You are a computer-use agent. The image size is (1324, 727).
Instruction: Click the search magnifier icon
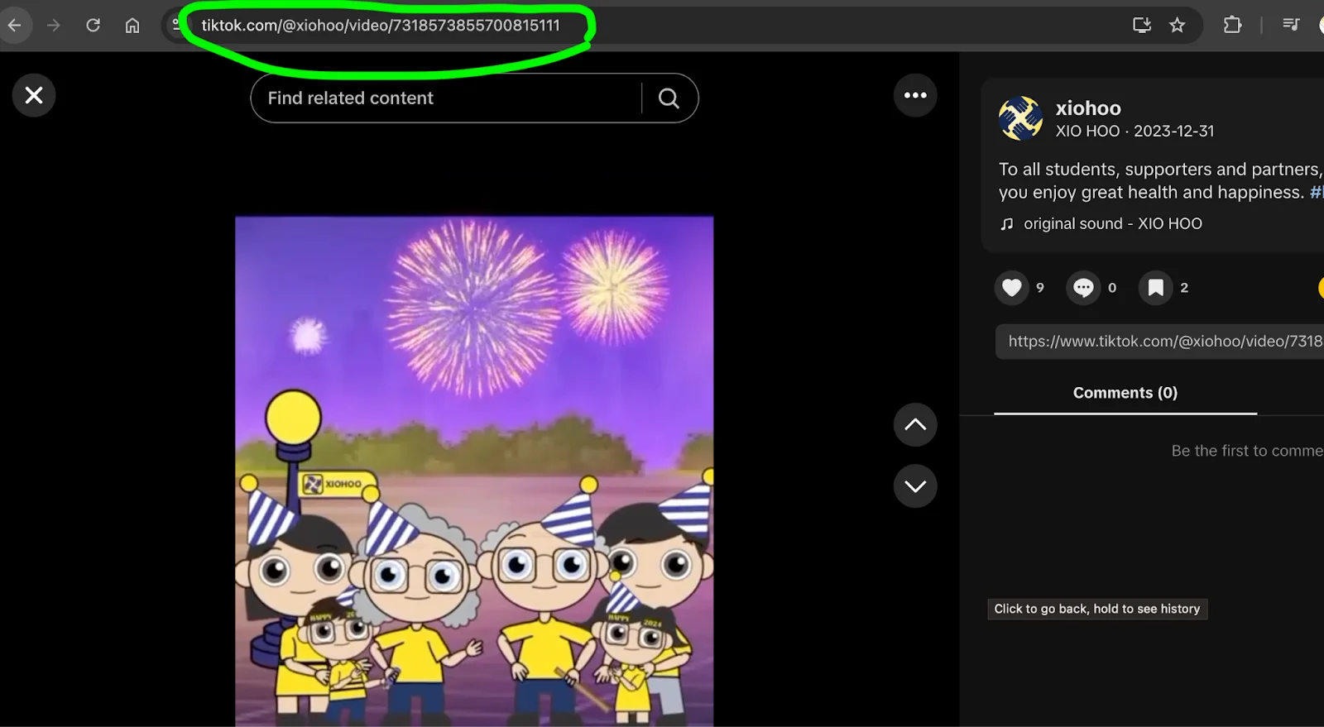[x=669, y=98]
